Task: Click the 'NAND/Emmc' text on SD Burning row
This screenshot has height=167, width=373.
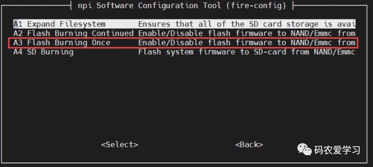Action: click(x=334, y=52)
